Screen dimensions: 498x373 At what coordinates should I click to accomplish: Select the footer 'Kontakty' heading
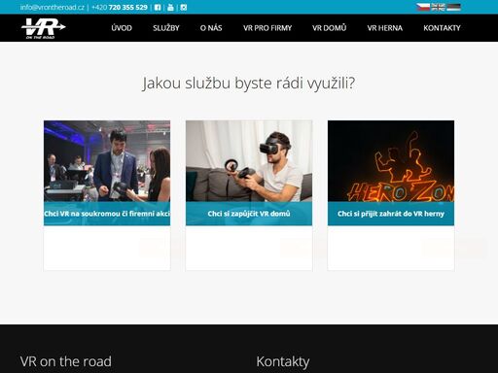[x=283, y=361]
